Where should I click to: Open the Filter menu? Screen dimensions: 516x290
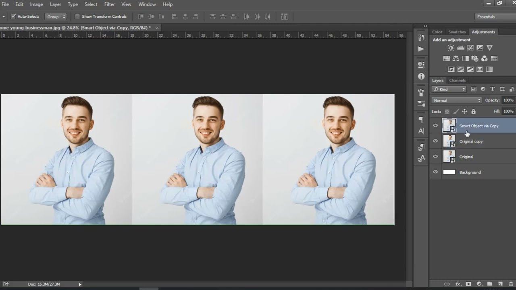click(109, 4)
